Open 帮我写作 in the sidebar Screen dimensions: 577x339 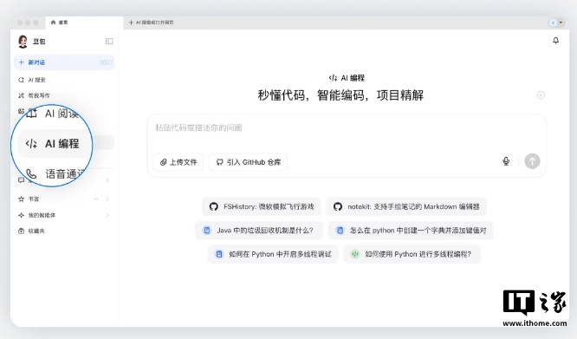coord(39,95)
